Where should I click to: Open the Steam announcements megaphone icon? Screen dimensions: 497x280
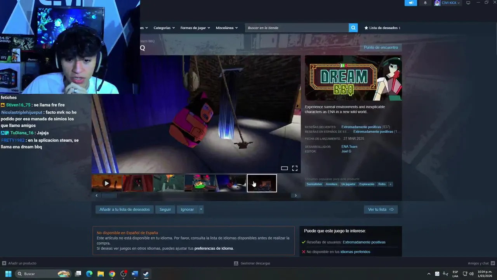(x=411, y=3)
